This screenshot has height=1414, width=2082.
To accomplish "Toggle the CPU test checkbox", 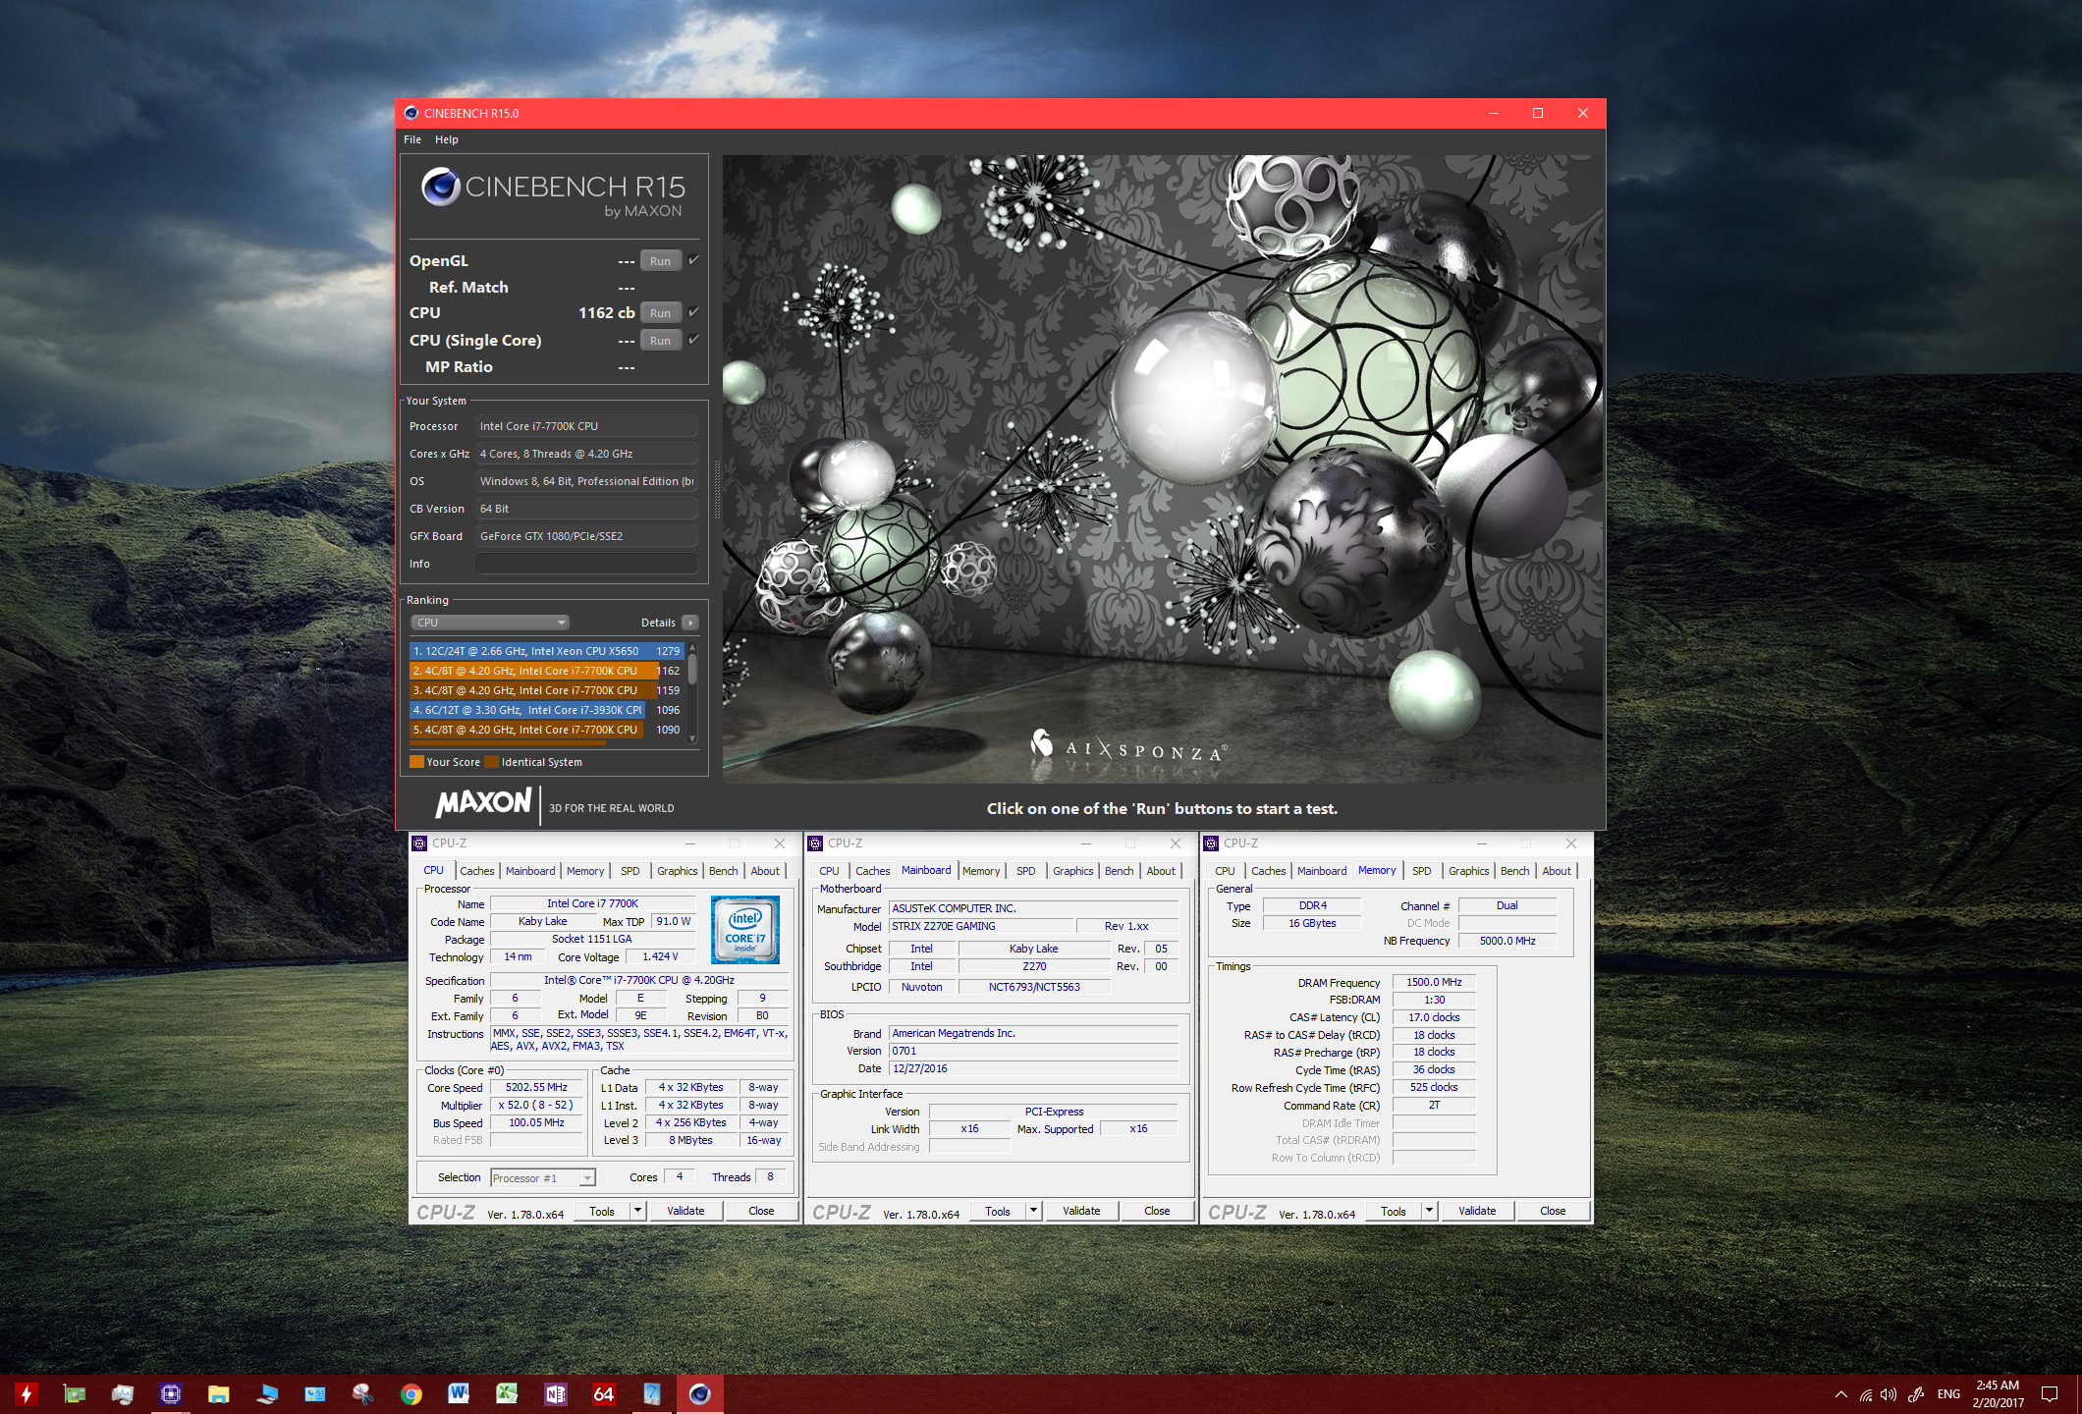I will point(693,312).
